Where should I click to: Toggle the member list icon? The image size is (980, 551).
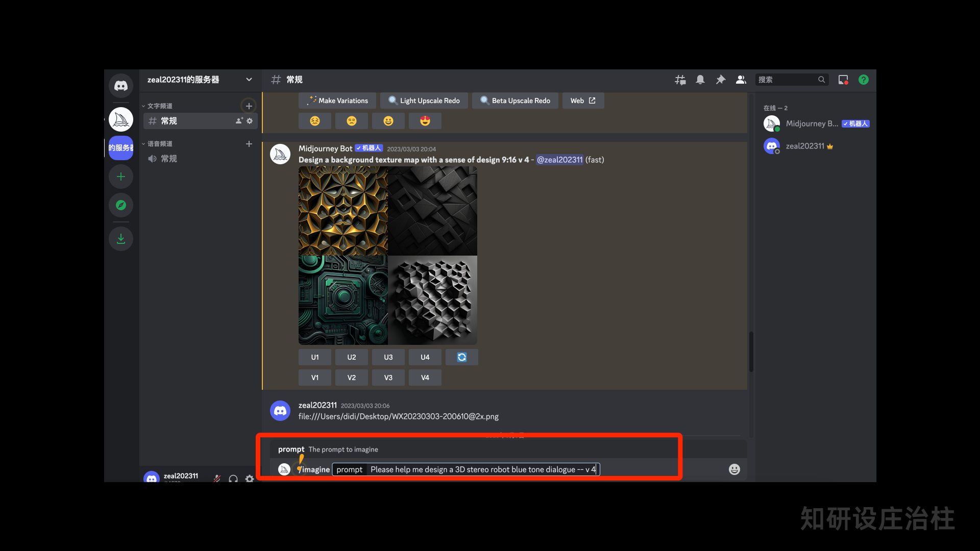click(741, 80)
